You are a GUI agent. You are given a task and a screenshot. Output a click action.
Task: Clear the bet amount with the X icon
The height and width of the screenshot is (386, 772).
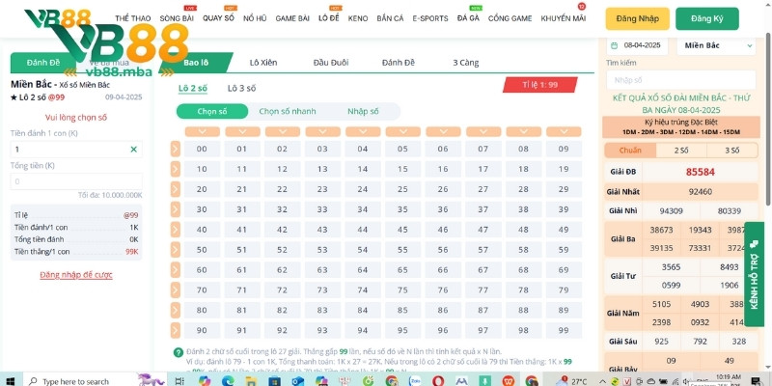point(133,150)
